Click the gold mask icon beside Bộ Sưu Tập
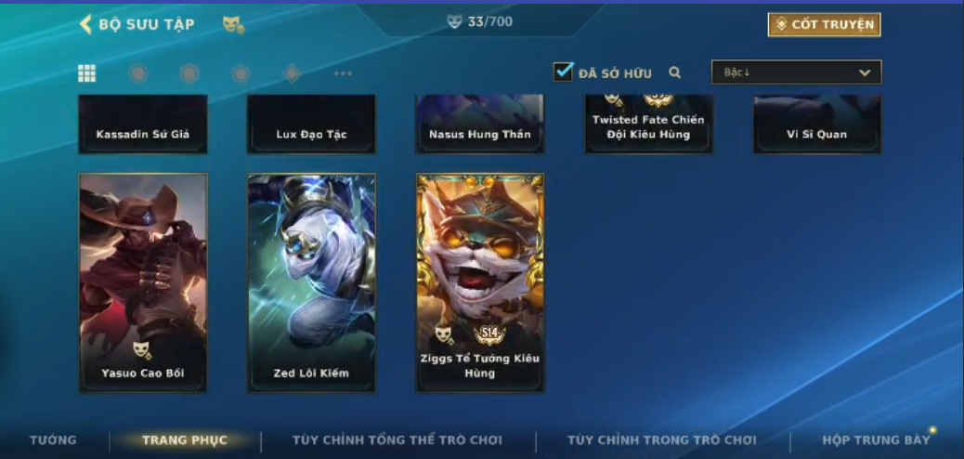This screenshot has width=964, height=459. [233, 24]
